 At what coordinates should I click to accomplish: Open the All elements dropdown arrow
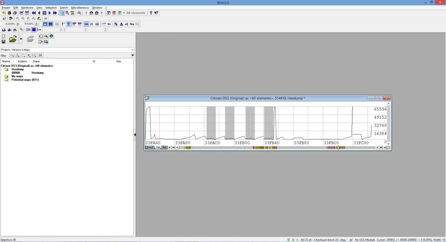pos(124,13)
